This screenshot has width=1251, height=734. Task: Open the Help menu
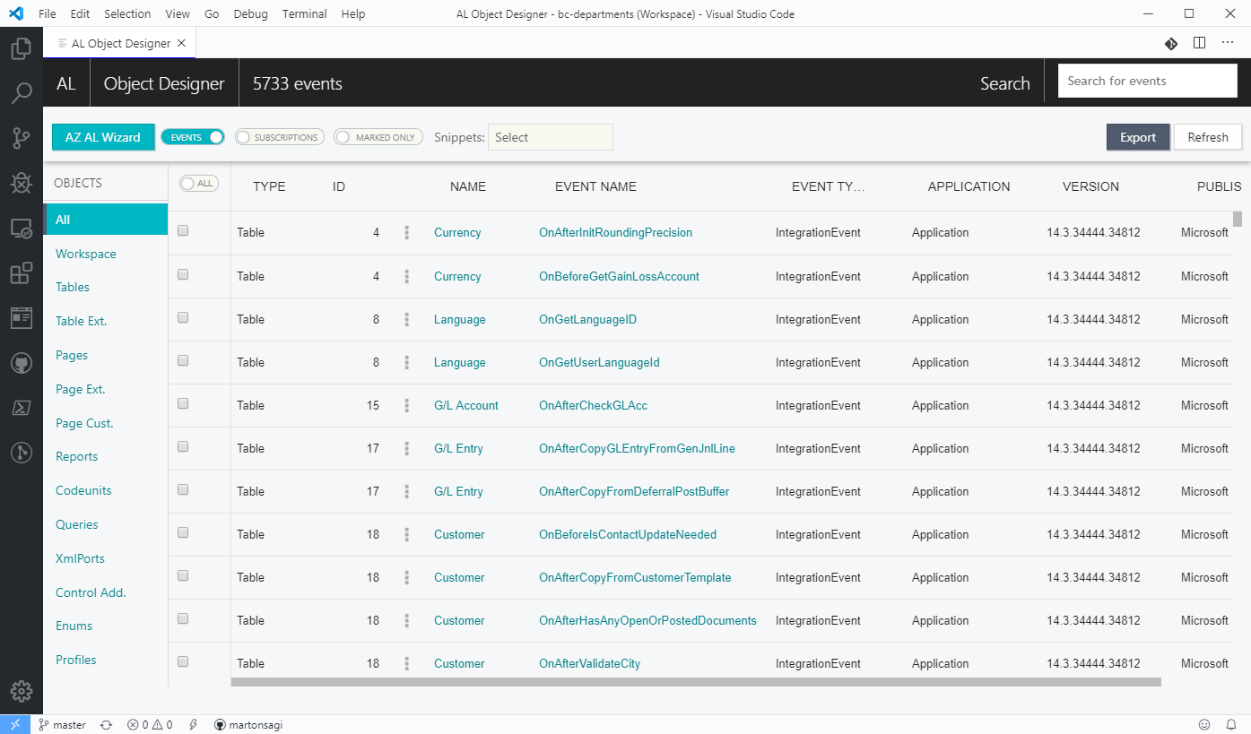(x=353, y=13)
